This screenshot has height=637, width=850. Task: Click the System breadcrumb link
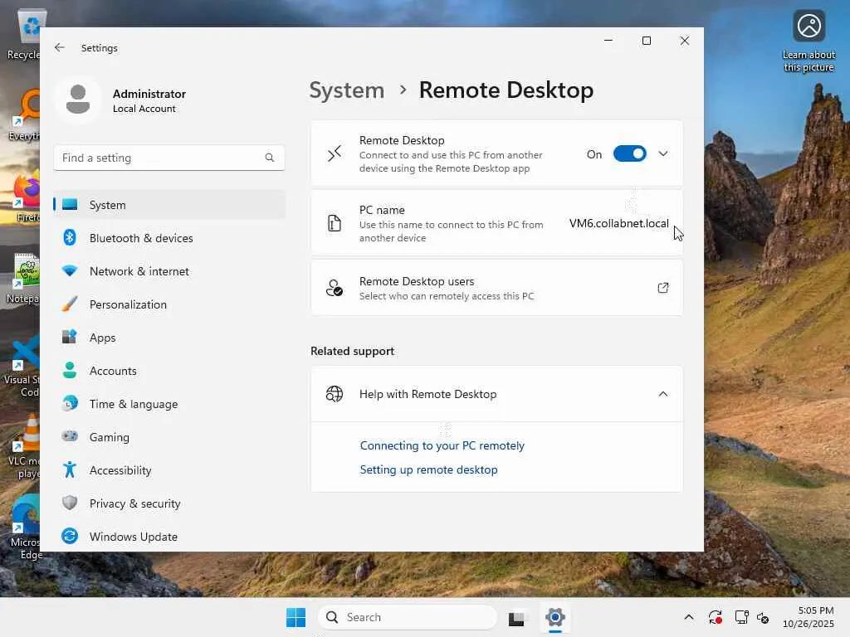(346, 90)
